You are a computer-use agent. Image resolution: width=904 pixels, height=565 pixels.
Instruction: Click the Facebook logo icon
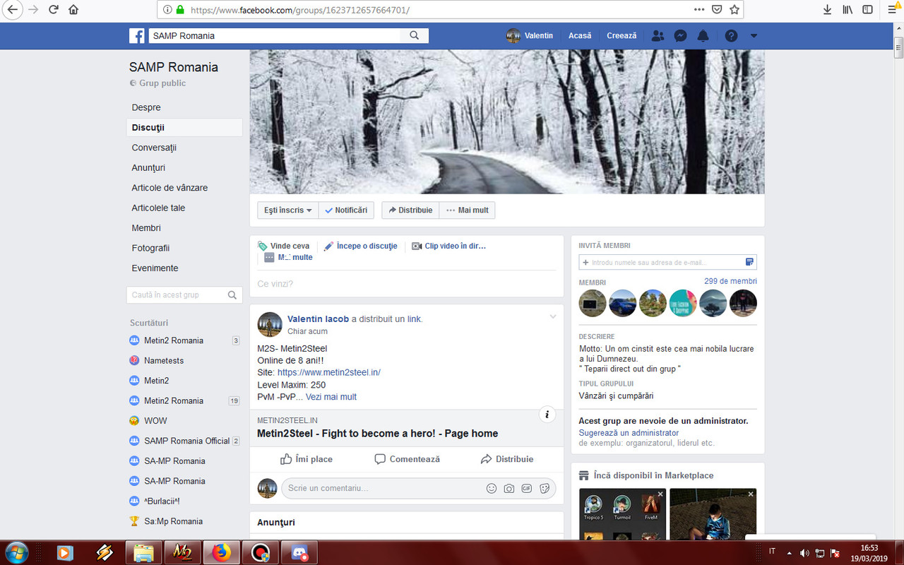coord(136,35)
